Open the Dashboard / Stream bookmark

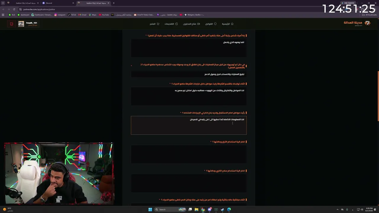coord(41,15)
